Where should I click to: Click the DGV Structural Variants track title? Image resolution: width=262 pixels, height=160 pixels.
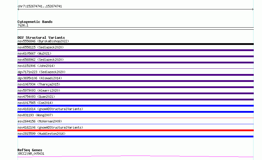(41, 38)
